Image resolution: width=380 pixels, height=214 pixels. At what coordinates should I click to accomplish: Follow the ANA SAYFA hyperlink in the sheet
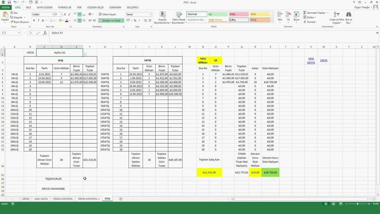click(311, 60)
